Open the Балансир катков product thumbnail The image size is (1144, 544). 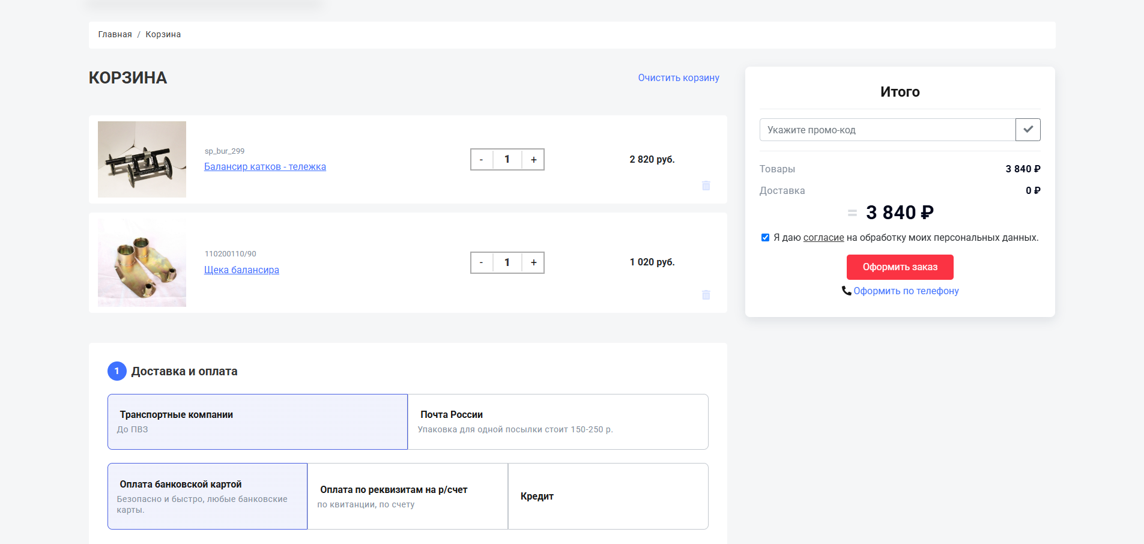pos(142,159)
